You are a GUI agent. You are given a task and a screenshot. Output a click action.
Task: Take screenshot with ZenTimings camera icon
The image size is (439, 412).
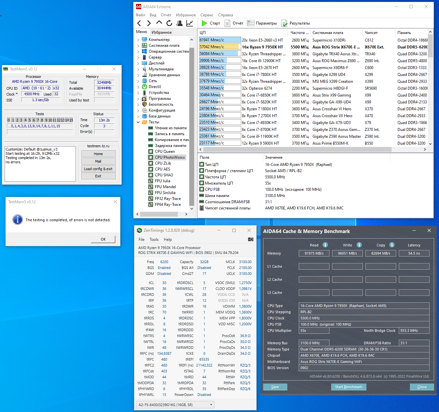(250, 240)
